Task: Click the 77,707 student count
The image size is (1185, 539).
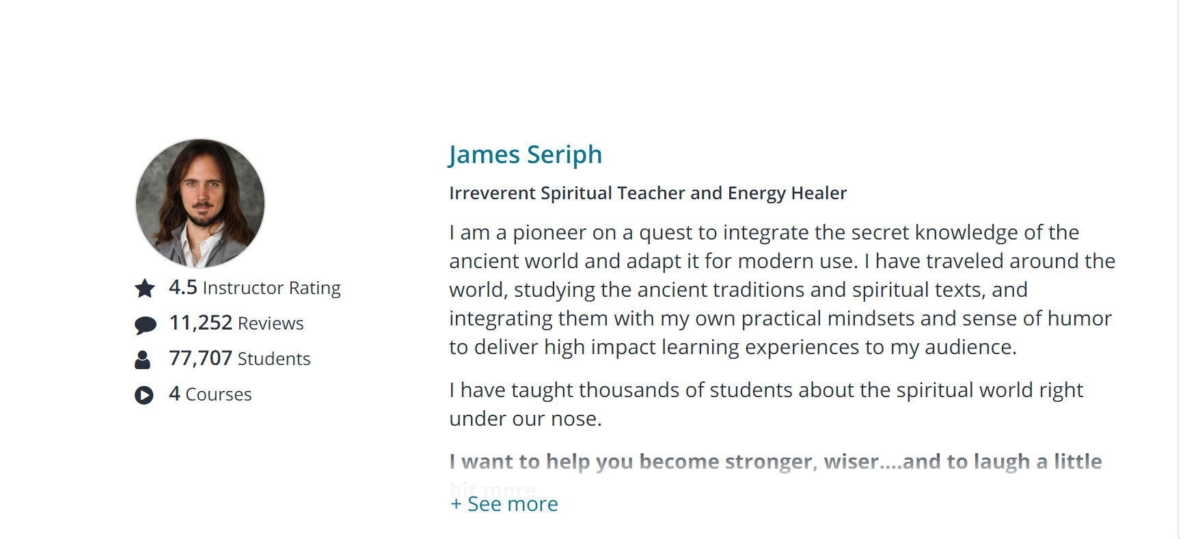Action: [201, 358]
